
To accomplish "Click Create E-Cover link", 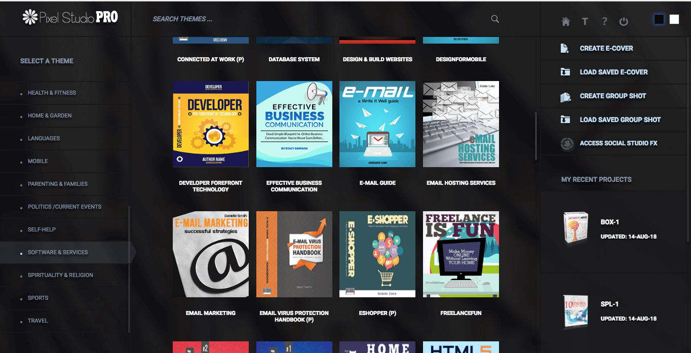I will coord(606,49).
